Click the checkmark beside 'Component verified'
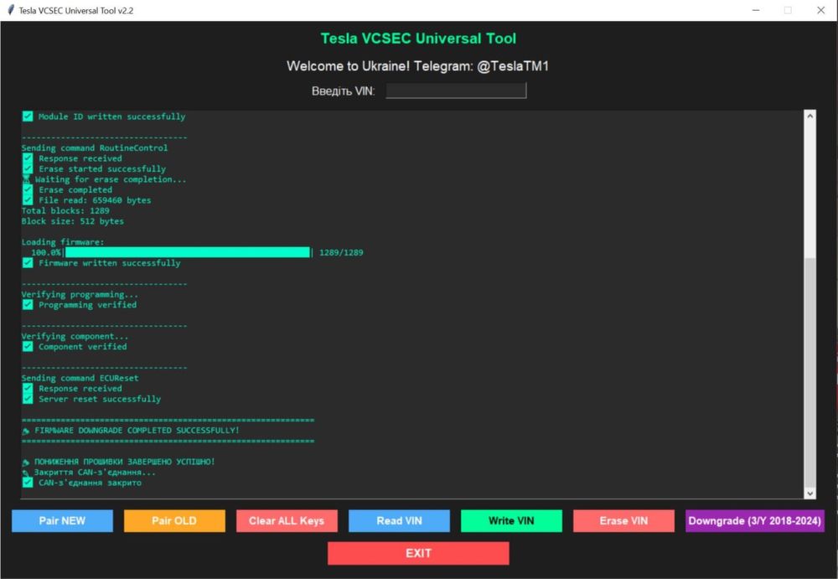 point(28,346)
